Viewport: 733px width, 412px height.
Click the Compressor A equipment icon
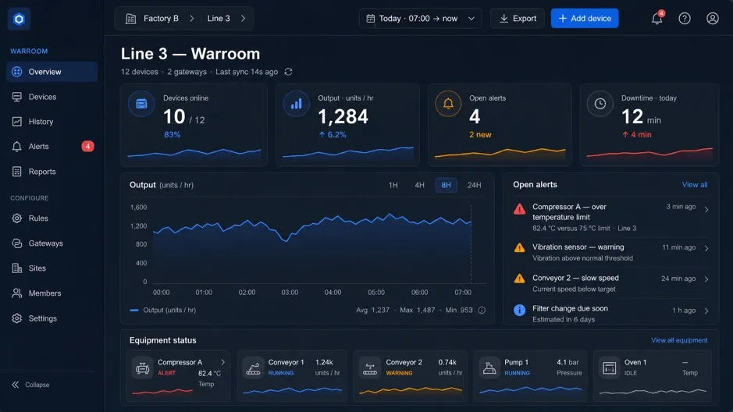pos(142,368)
